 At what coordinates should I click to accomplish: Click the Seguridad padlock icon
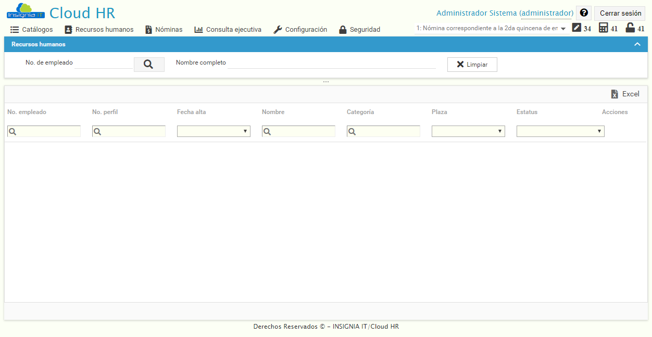coord(343,30)
